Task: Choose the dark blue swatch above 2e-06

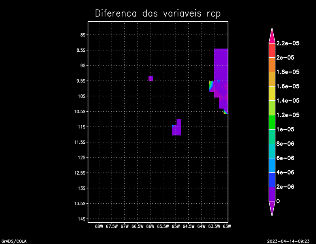Action: tap(272, 179)
